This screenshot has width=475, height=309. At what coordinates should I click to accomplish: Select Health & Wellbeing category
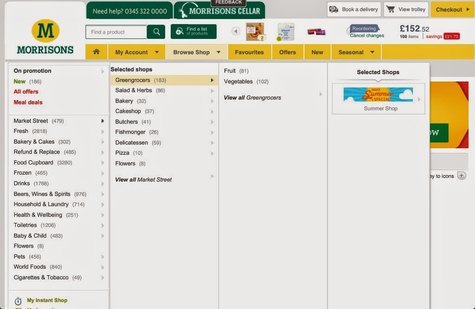59,215
